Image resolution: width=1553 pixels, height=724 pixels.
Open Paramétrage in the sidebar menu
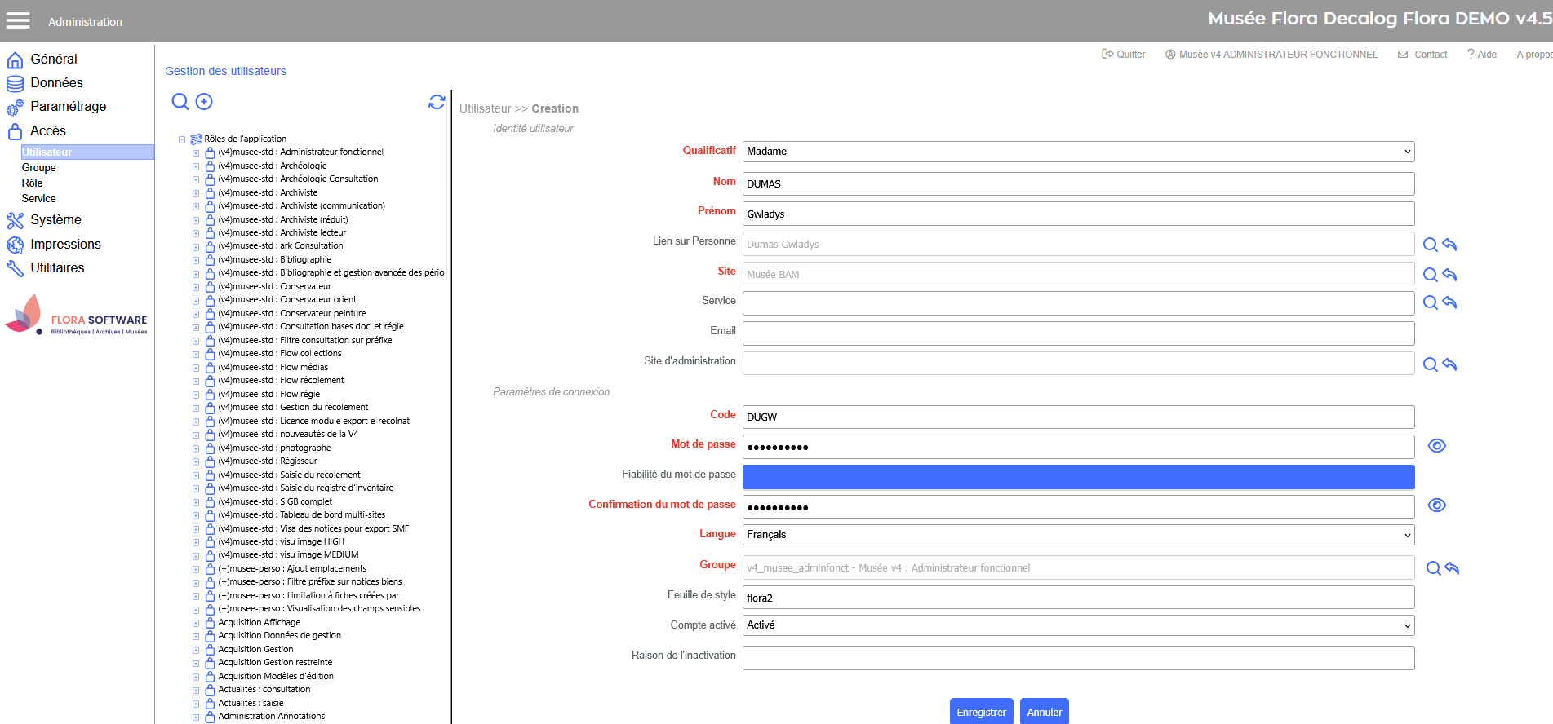tap(68, 107)
